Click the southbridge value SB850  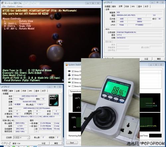point(139,22)
